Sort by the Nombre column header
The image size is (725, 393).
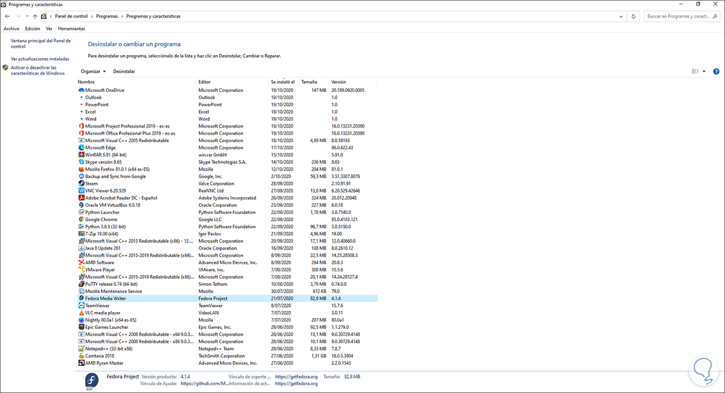137,82
